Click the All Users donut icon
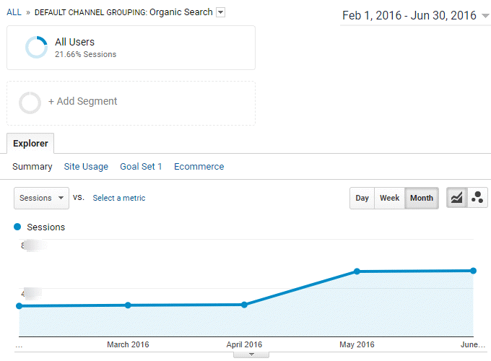This screenshot has height=361, width=491. 36,48
